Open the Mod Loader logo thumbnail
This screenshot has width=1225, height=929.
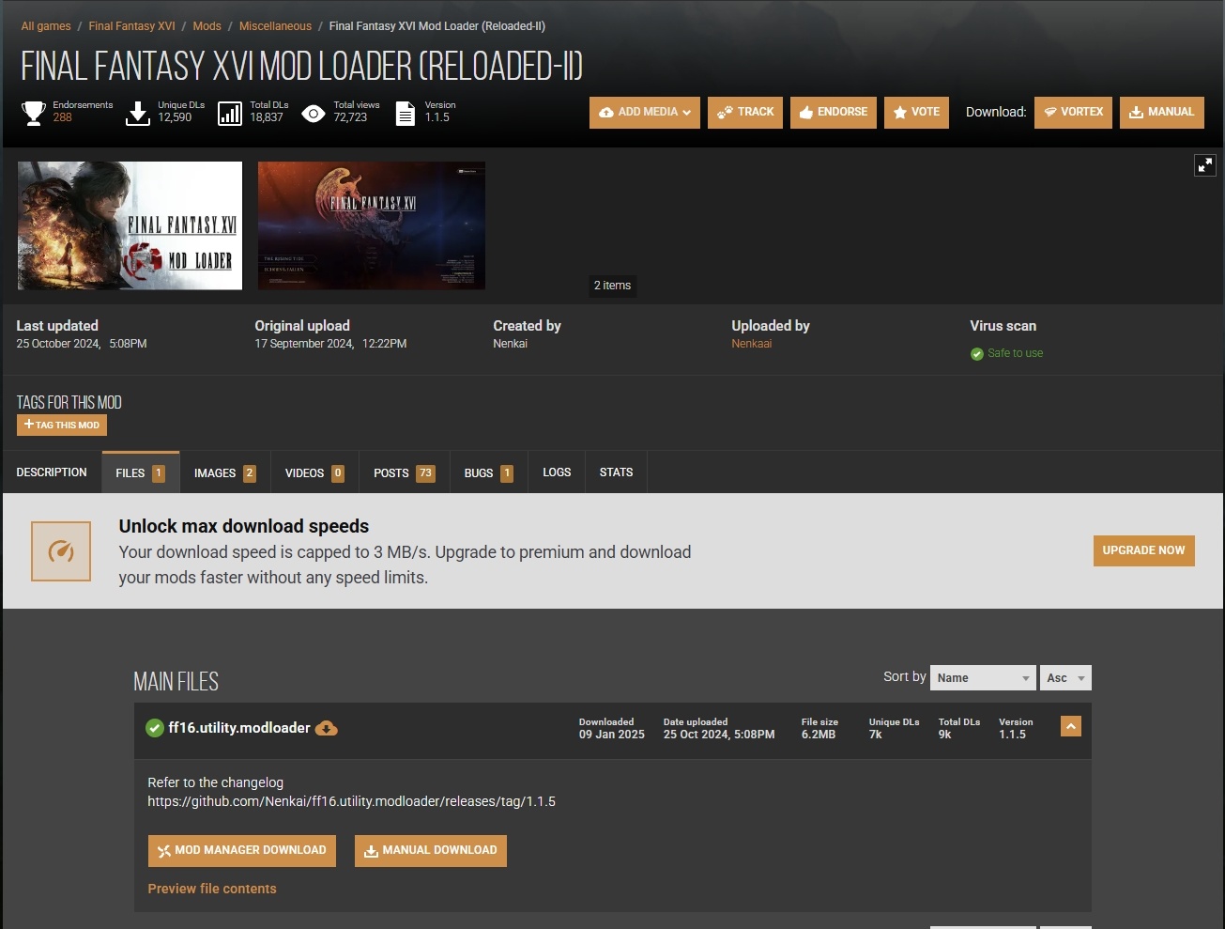[130, 225]
